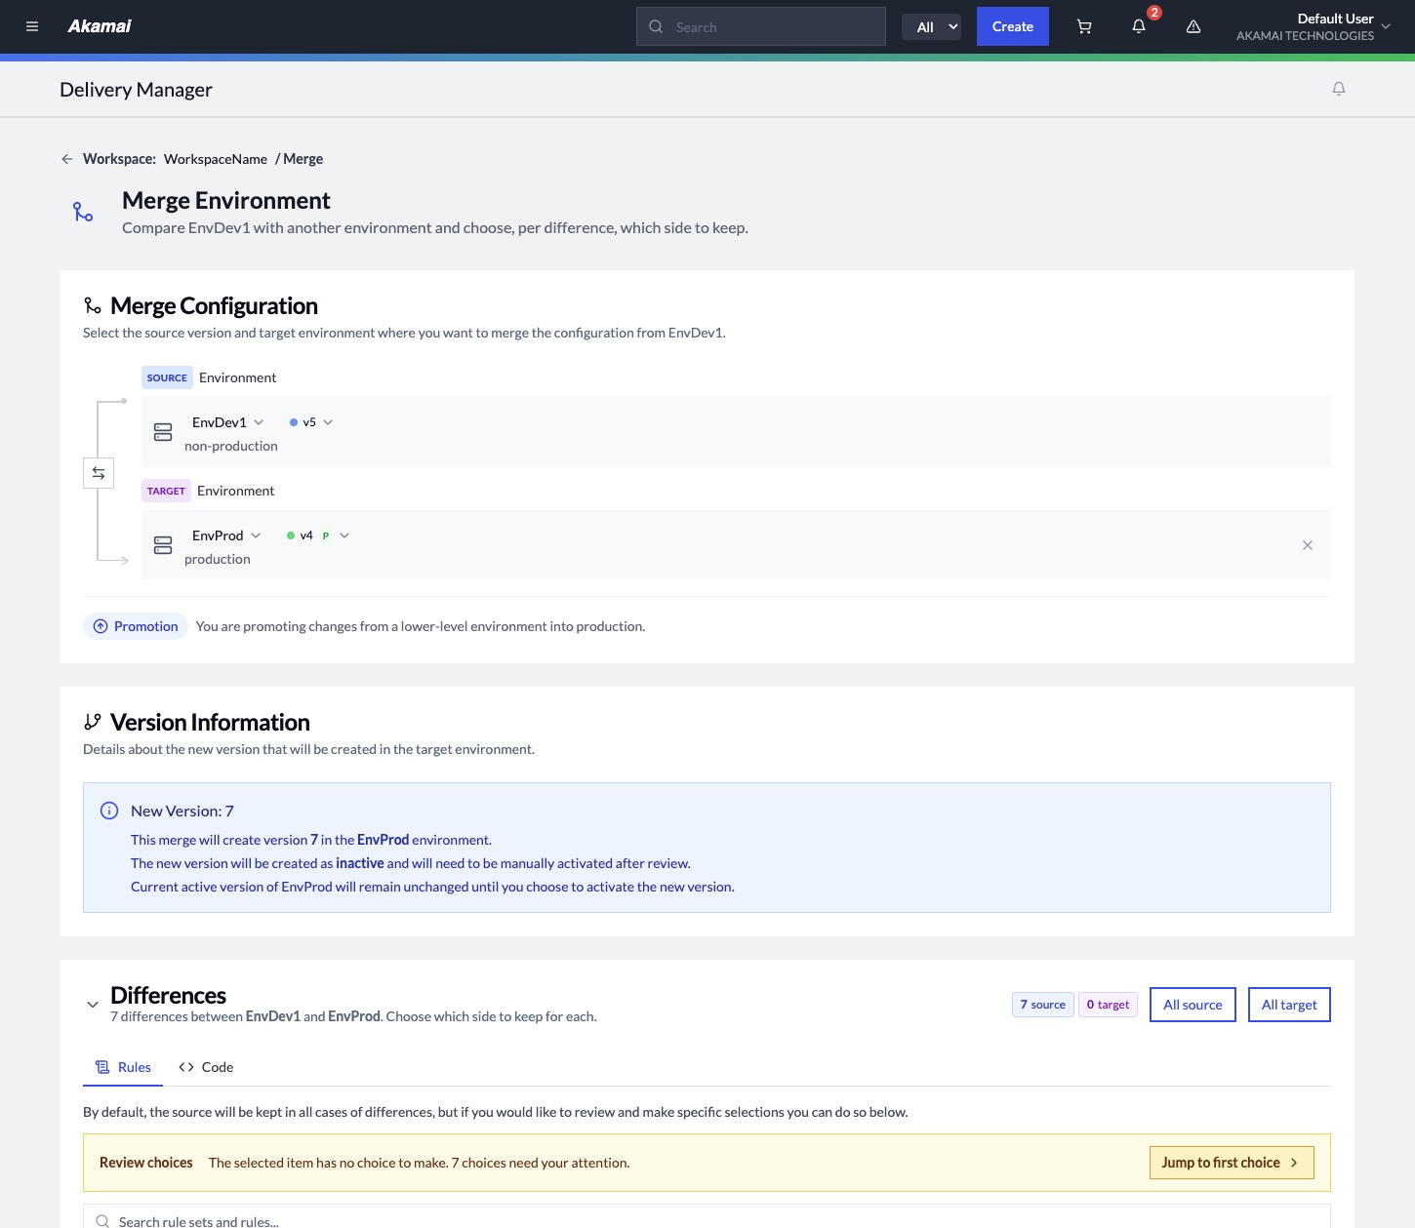Open the EnvDev1 environment dropdown

click(x=227, y=422)
